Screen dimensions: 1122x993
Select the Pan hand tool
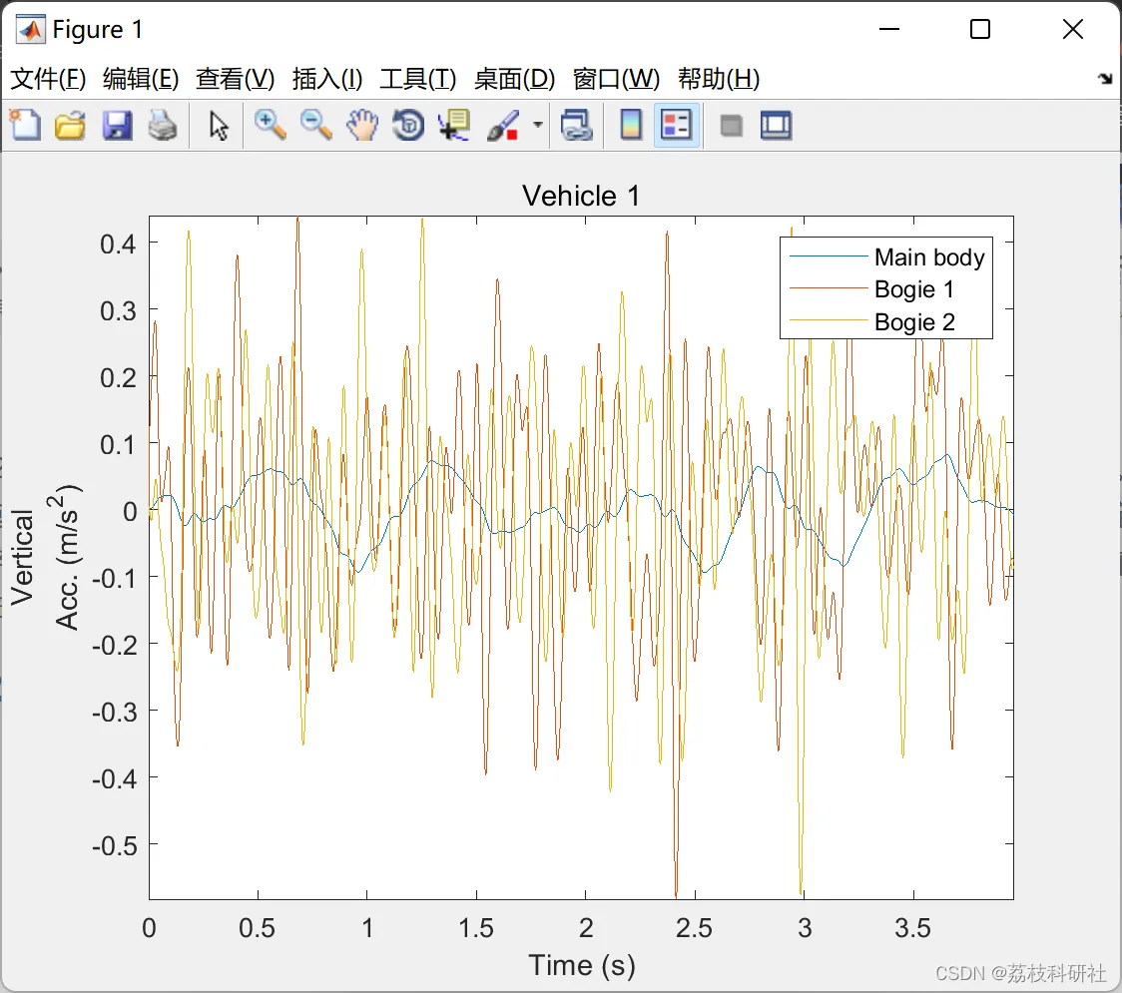362,125
